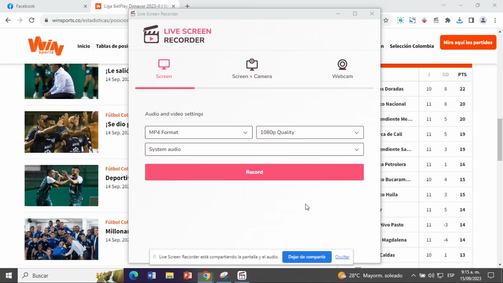This screenshot has height=283, width=503.
Task: Open the pink download-arrow extension icon
Action: (x=424, y=20)
